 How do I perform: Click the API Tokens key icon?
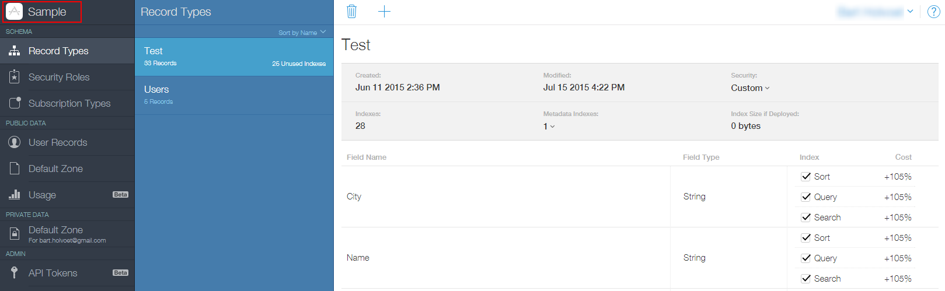[x=15, y=273]
